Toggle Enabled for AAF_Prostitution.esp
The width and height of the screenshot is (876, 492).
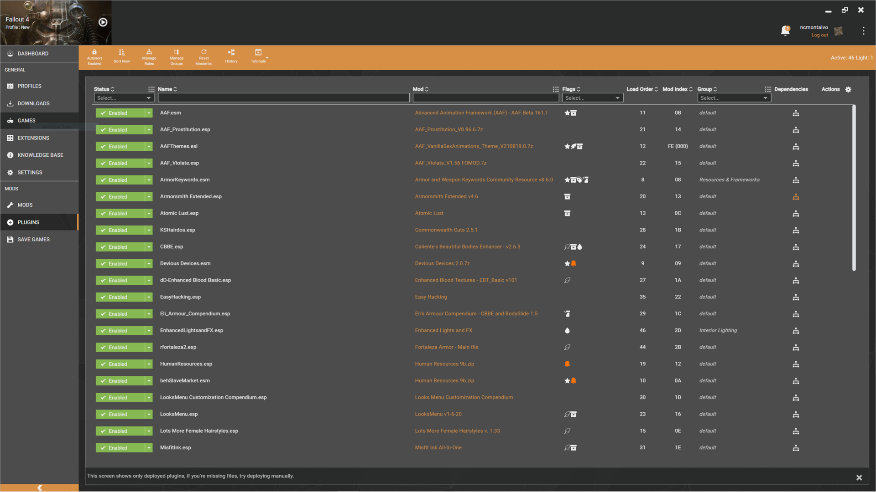pyautogui.click(x=120, y=130)
